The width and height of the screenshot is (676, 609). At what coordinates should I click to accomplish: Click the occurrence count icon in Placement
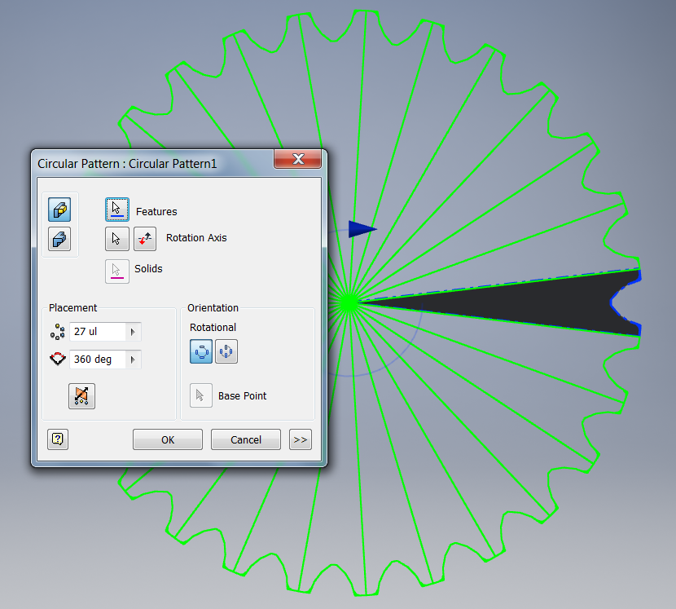coord(57,332)
